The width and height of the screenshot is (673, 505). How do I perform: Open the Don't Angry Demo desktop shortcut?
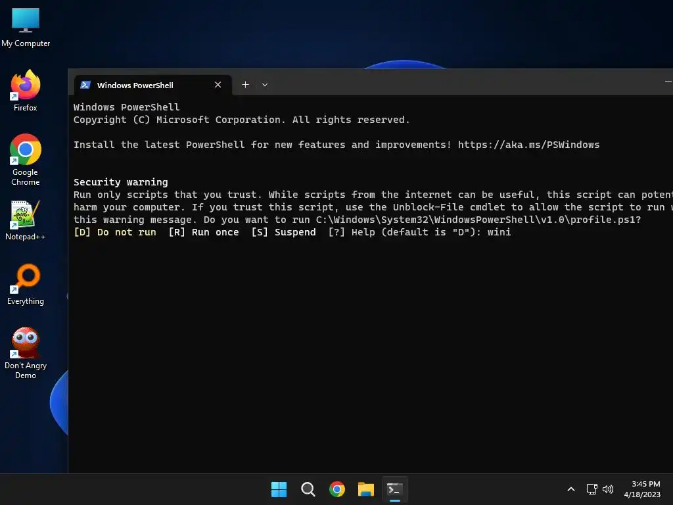click(x=26, y=353)
